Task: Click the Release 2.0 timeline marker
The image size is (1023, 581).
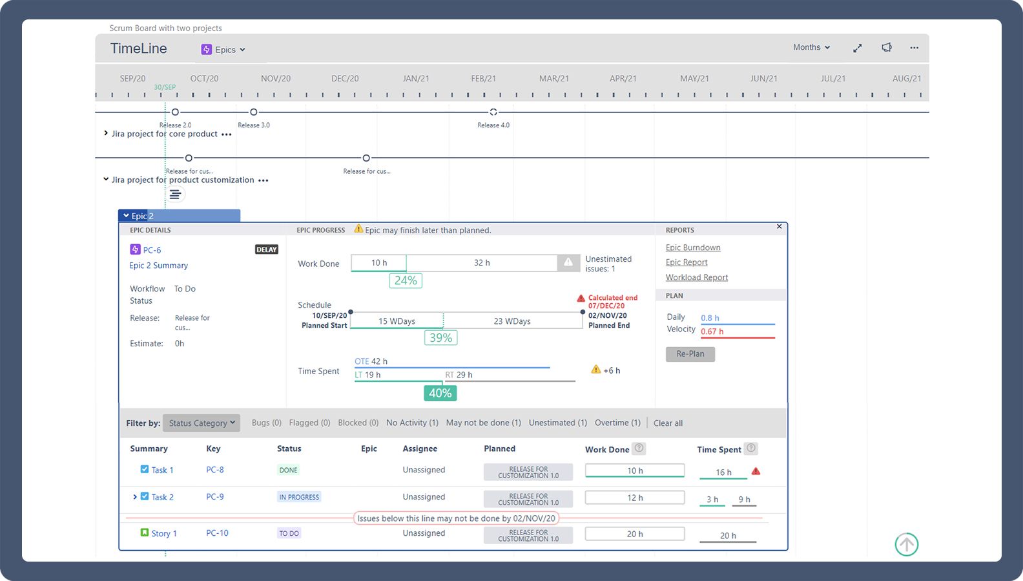Action: (x=175, y=112)
